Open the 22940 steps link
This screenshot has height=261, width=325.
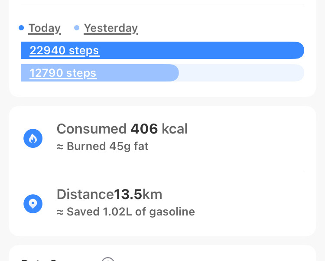(64, 51)
